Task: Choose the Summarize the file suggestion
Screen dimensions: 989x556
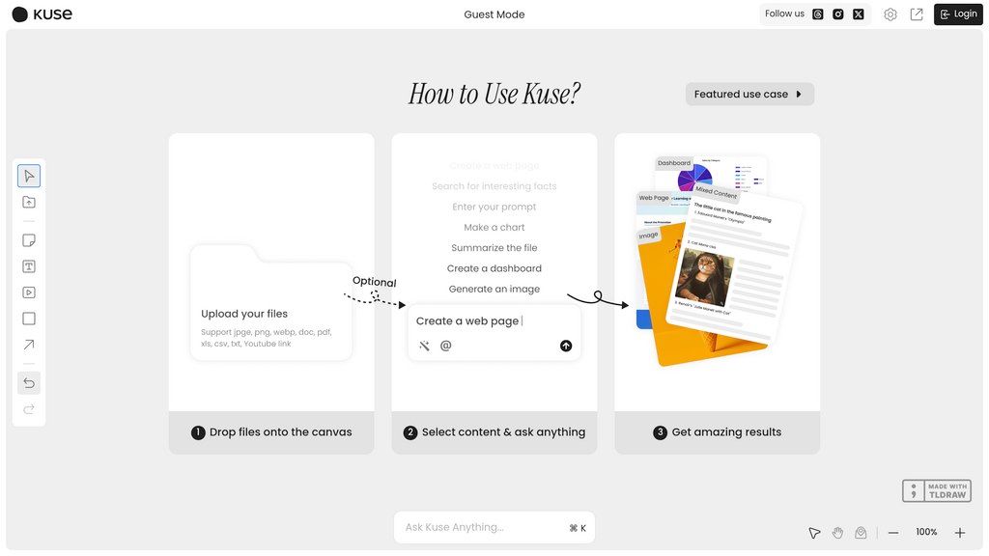Action: [494, 248]
